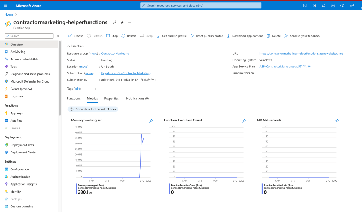Open Identity under Settings
Image resolution: width=362 pixels, height=212 pixels.
point(29,192)
